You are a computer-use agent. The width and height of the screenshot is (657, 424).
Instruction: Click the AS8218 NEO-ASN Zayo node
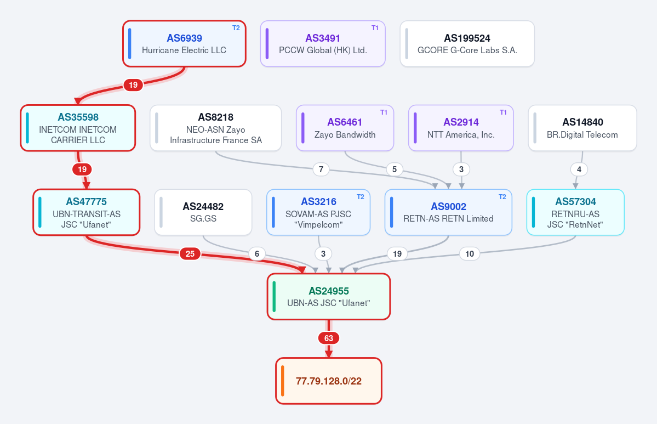click(216, 128)
